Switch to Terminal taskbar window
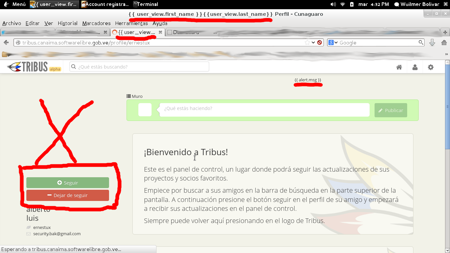Screen dimensions: 450x253 146,4
